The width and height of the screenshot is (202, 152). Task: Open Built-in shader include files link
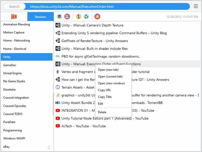[95, 49]
